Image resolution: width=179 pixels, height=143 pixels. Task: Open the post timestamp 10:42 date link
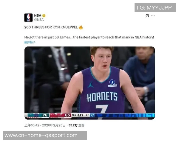coord(45,125)
